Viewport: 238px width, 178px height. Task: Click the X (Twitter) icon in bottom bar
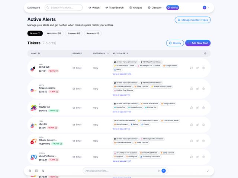coord(43,171)
